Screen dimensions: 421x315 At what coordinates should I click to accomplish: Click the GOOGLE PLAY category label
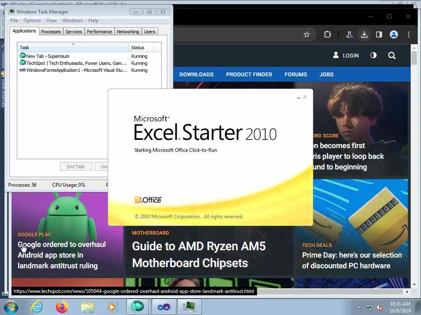34,234
